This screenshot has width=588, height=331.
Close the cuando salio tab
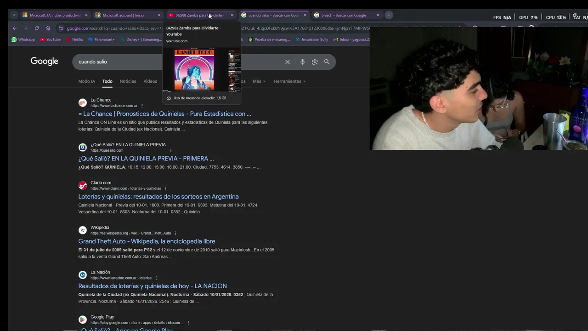click(305, 15)
